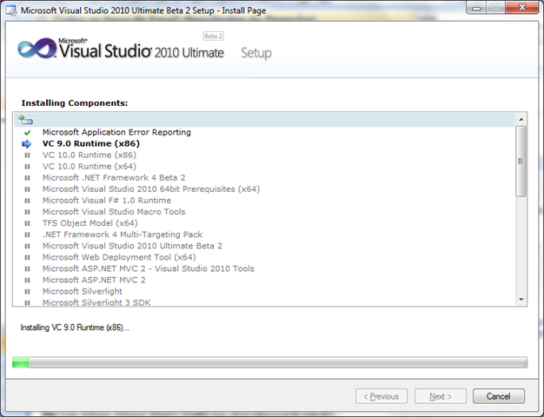Click the pause icon beside VC 10.0 Runtime (x86)
Image resolution: width=544 pixels, height=417 pixels.
(28, 156)
